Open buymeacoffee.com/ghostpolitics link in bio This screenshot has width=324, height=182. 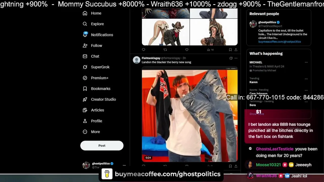(x=279, y=42)
